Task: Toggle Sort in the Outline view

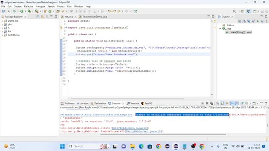Action: (x=244, y=21)
